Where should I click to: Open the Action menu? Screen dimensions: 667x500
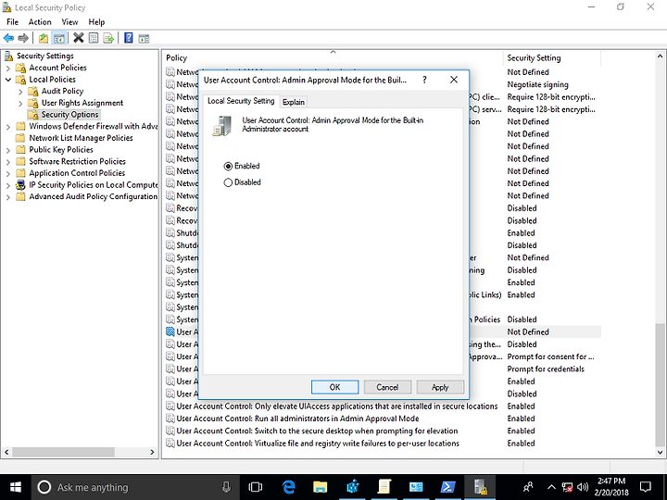[40, 21]
